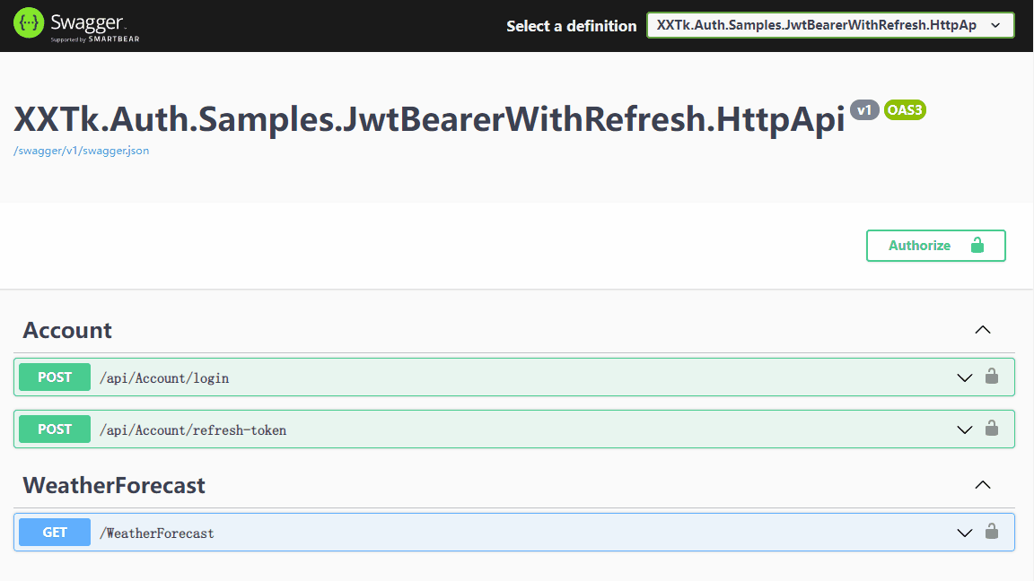Click the /api/Account/refresh-token path text
Image resolution: width=1034 pixels, height=581 pixels.
coord(193,430)
